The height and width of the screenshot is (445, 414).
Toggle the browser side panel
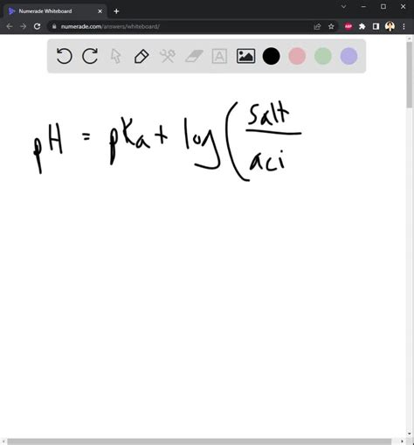point(376,26)
